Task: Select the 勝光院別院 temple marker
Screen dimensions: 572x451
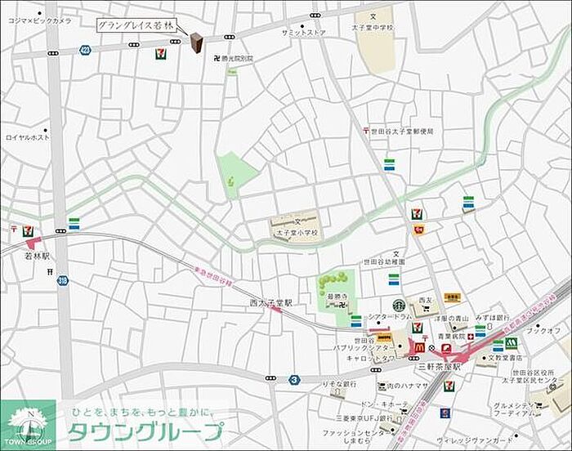Action: (217, 59)
